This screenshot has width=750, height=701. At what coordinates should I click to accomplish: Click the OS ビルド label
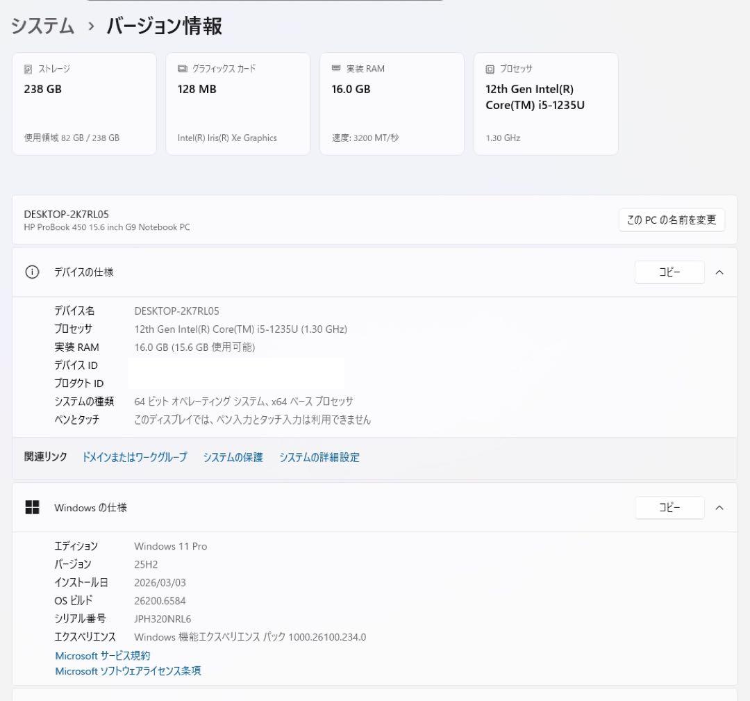point(73,601)
